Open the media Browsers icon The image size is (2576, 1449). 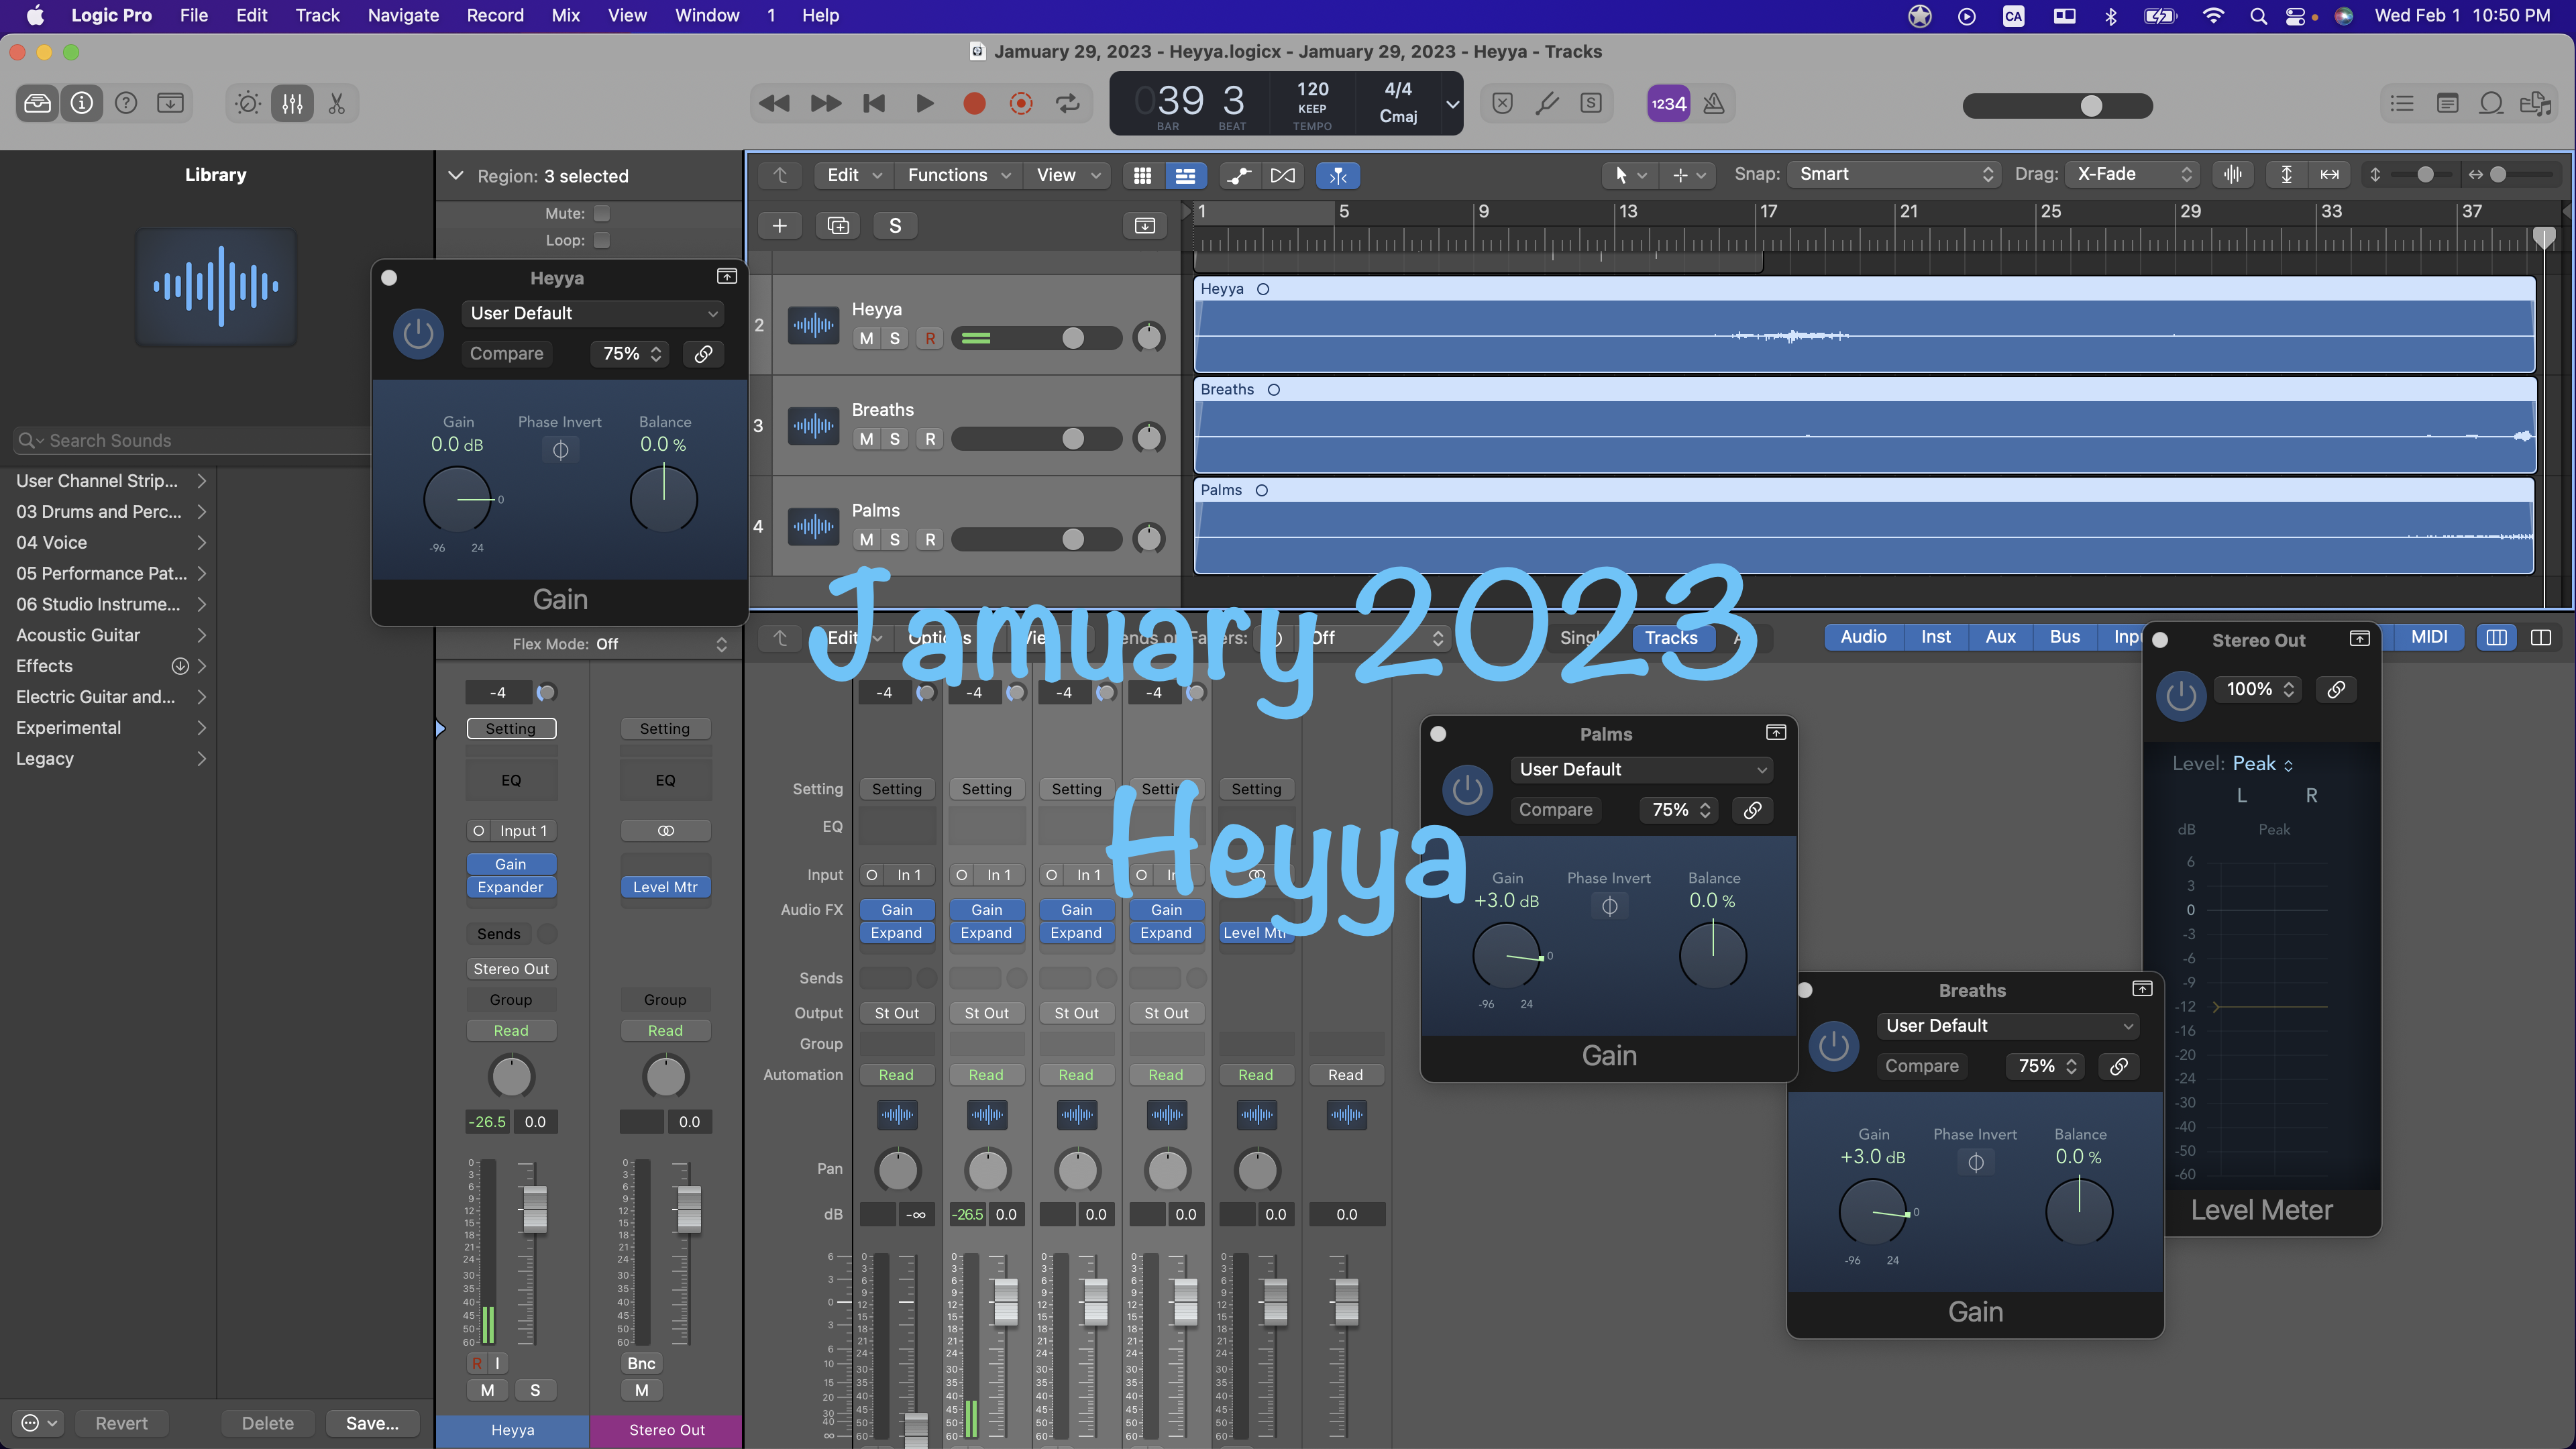(x=2536, y=103)
